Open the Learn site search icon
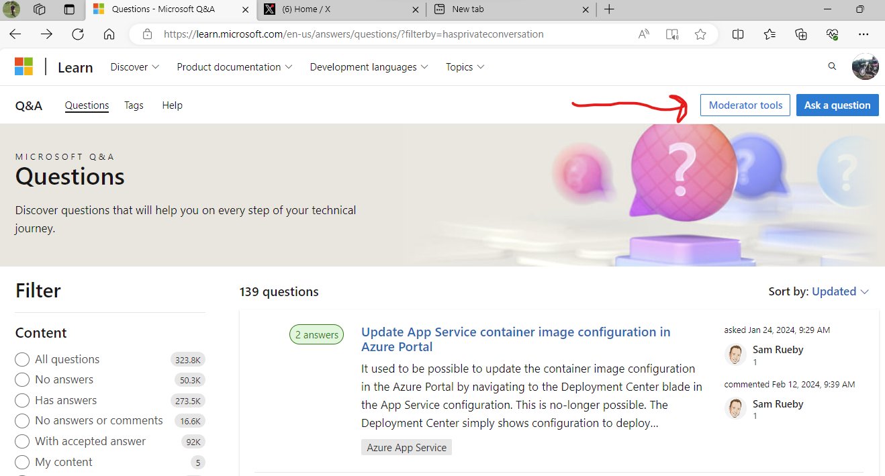Image resolution: width=885 pixels, height=476 pixels. click(x=832, y=66)
